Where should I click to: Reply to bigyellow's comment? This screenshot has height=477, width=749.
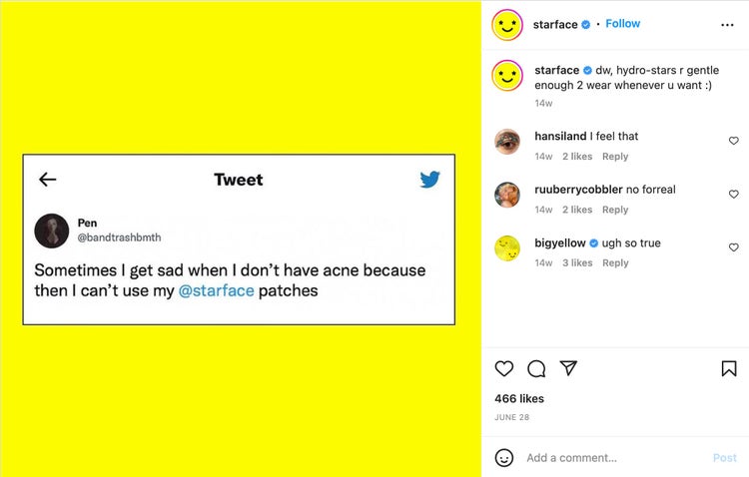pyautogui.click(x=615, y=263)
